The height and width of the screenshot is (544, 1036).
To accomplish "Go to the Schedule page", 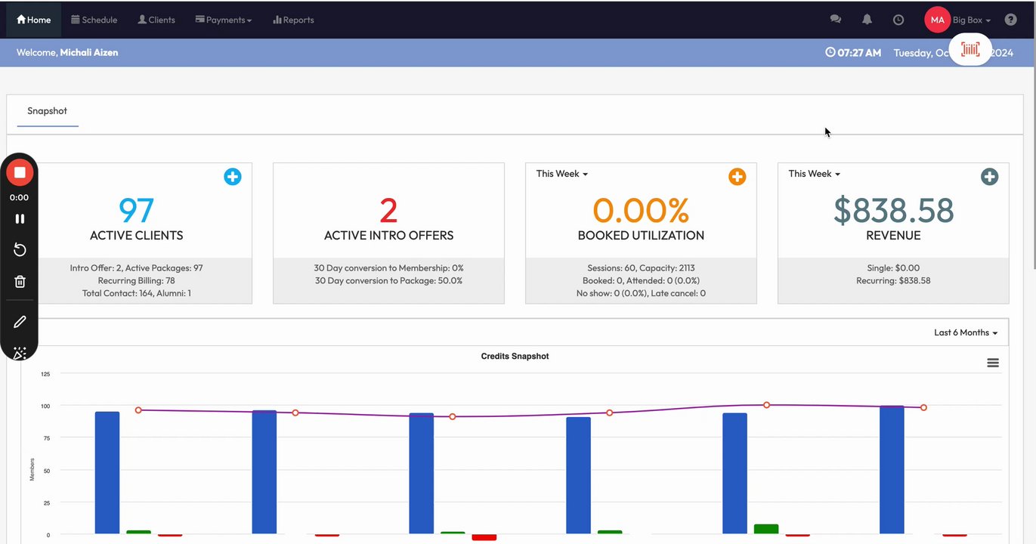I will tap(94, 20).
